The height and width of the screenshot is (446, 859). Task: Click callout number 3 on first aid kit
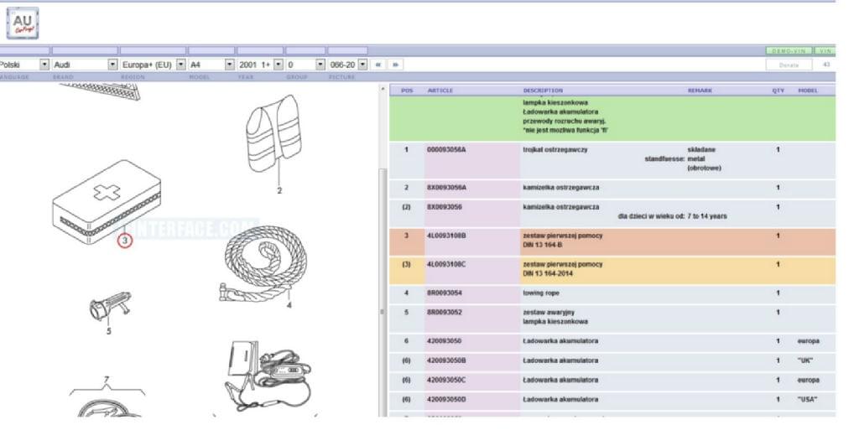(125, 241)
